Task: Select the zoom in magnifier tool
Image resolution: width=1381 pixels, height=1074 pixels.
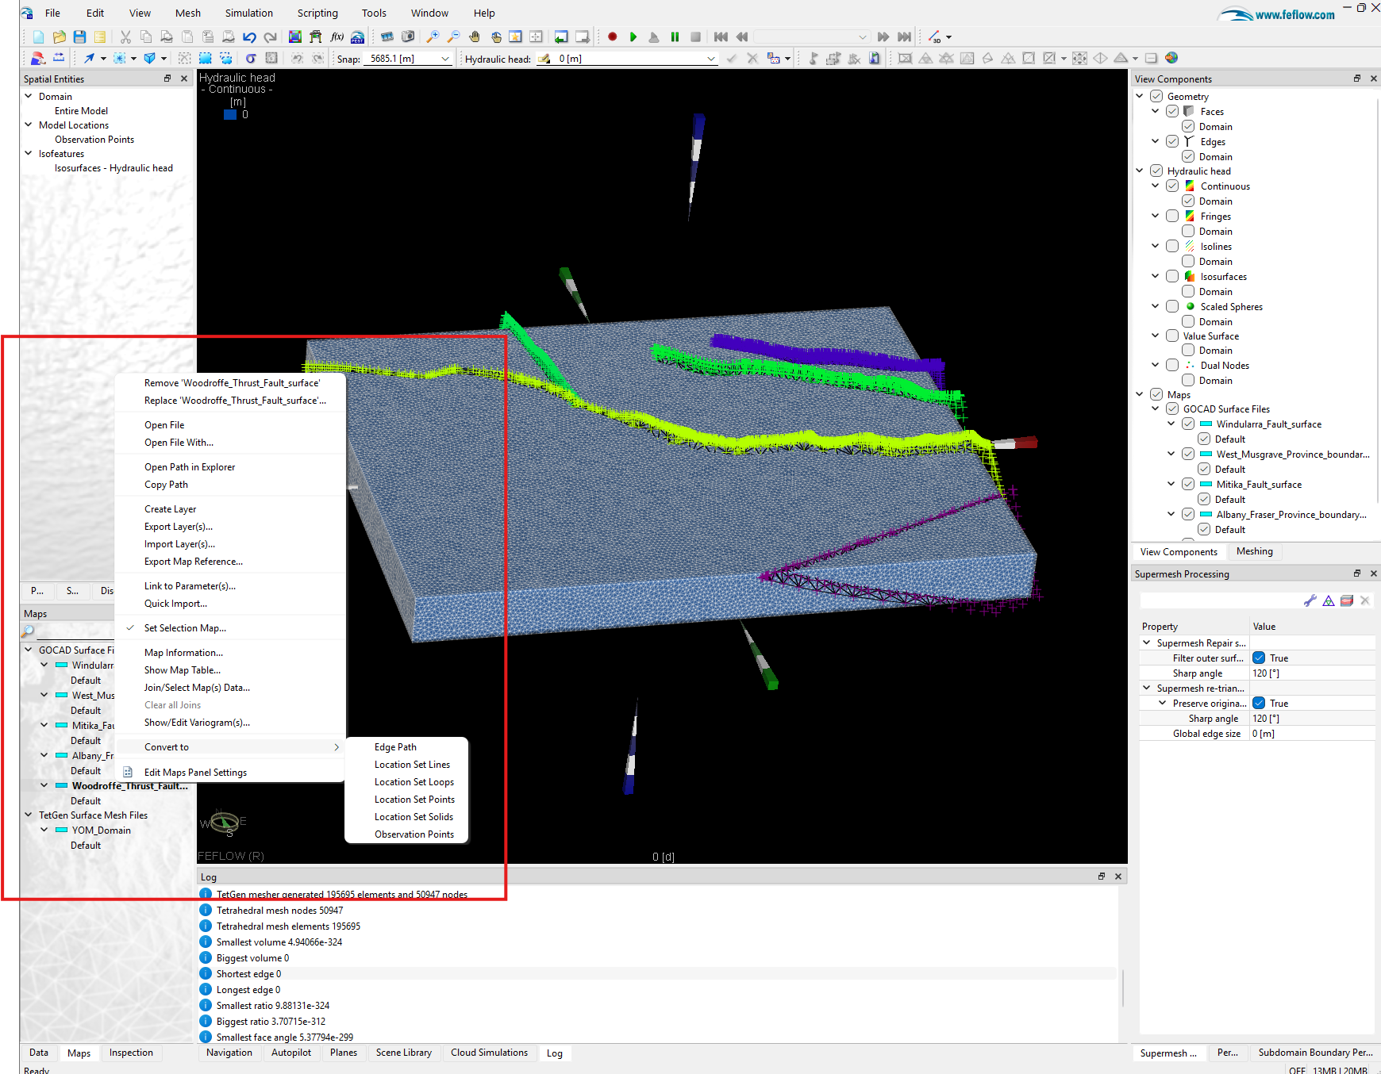Action: (x=433, y=36)
